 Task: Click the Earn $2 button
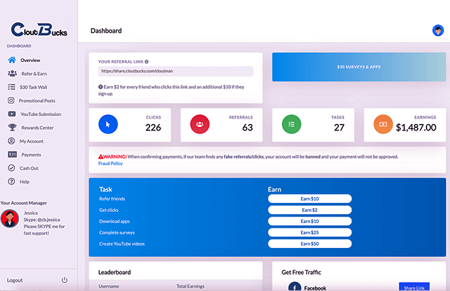(310, 210)
